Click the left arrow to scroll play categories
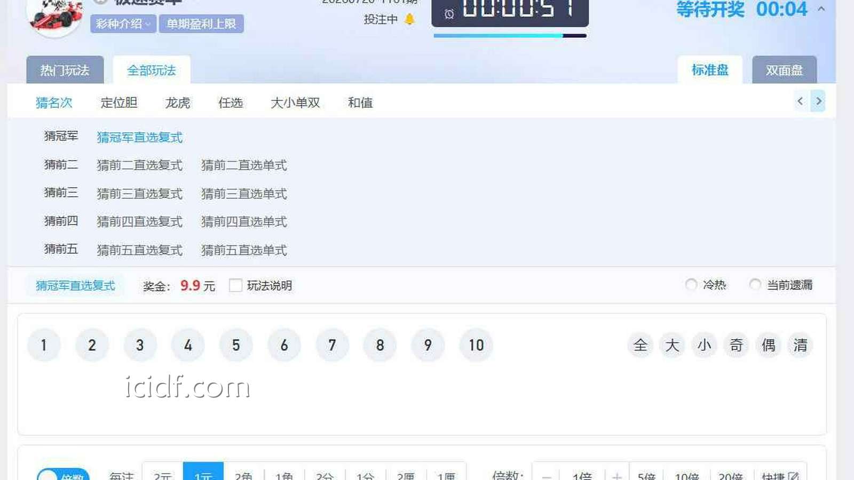 [800, 101]
